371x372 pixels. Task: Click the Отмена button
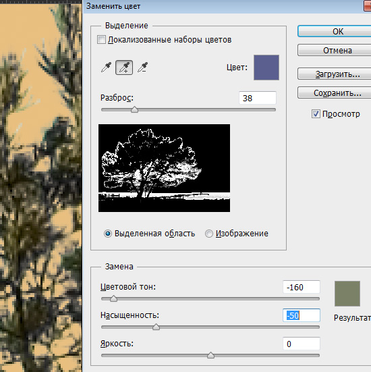pyautogui.click(x=335, y=50)
